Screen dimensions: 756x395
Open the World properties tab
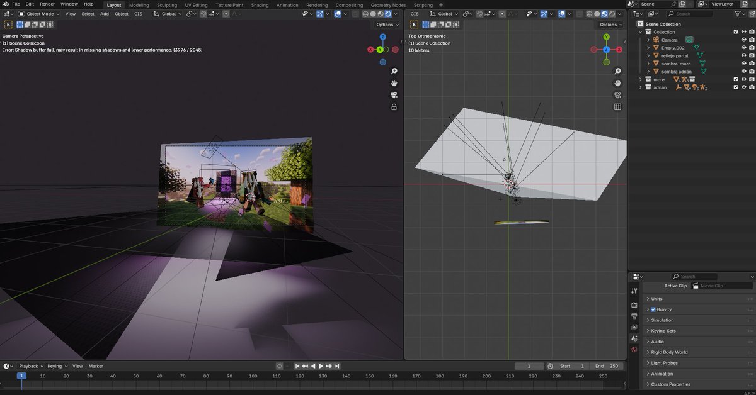pos(634,350)
